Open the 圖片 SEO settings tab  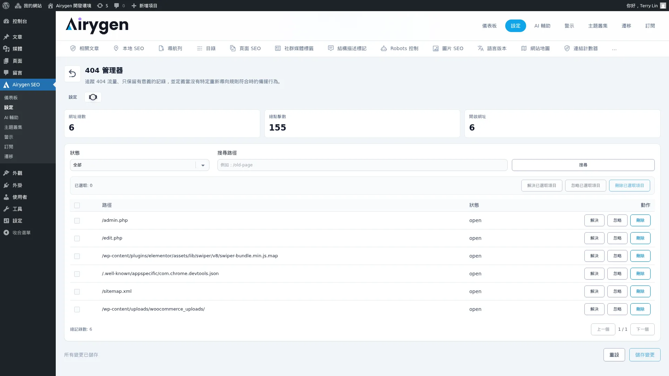click(x=448, y=48)
